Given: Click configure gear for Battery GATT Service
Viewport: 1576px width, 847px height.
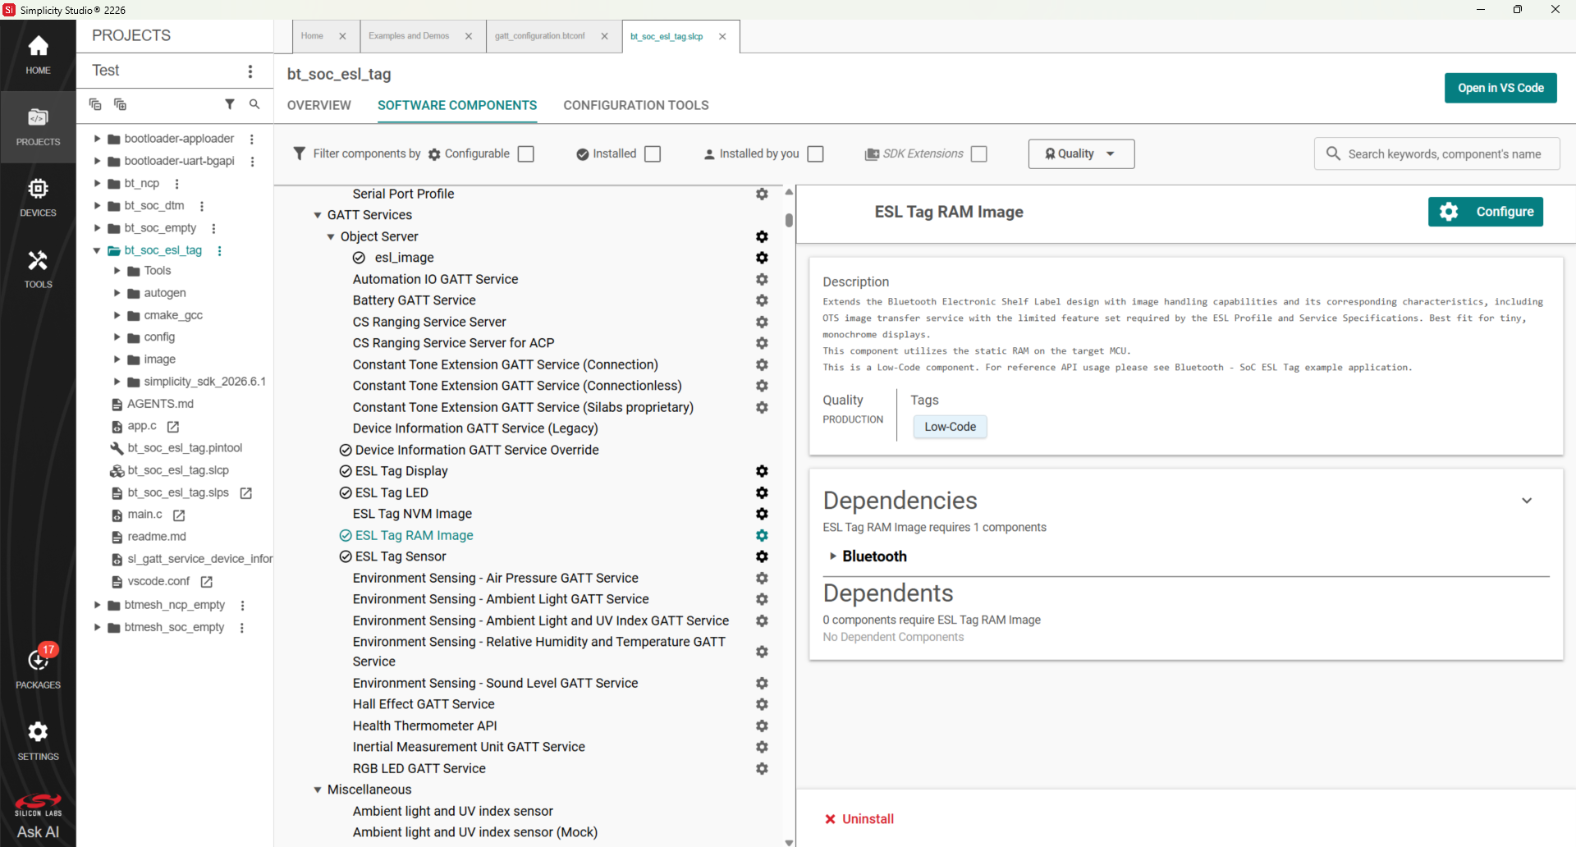Looking at the screenshot, I should click(x=762, y=300).
